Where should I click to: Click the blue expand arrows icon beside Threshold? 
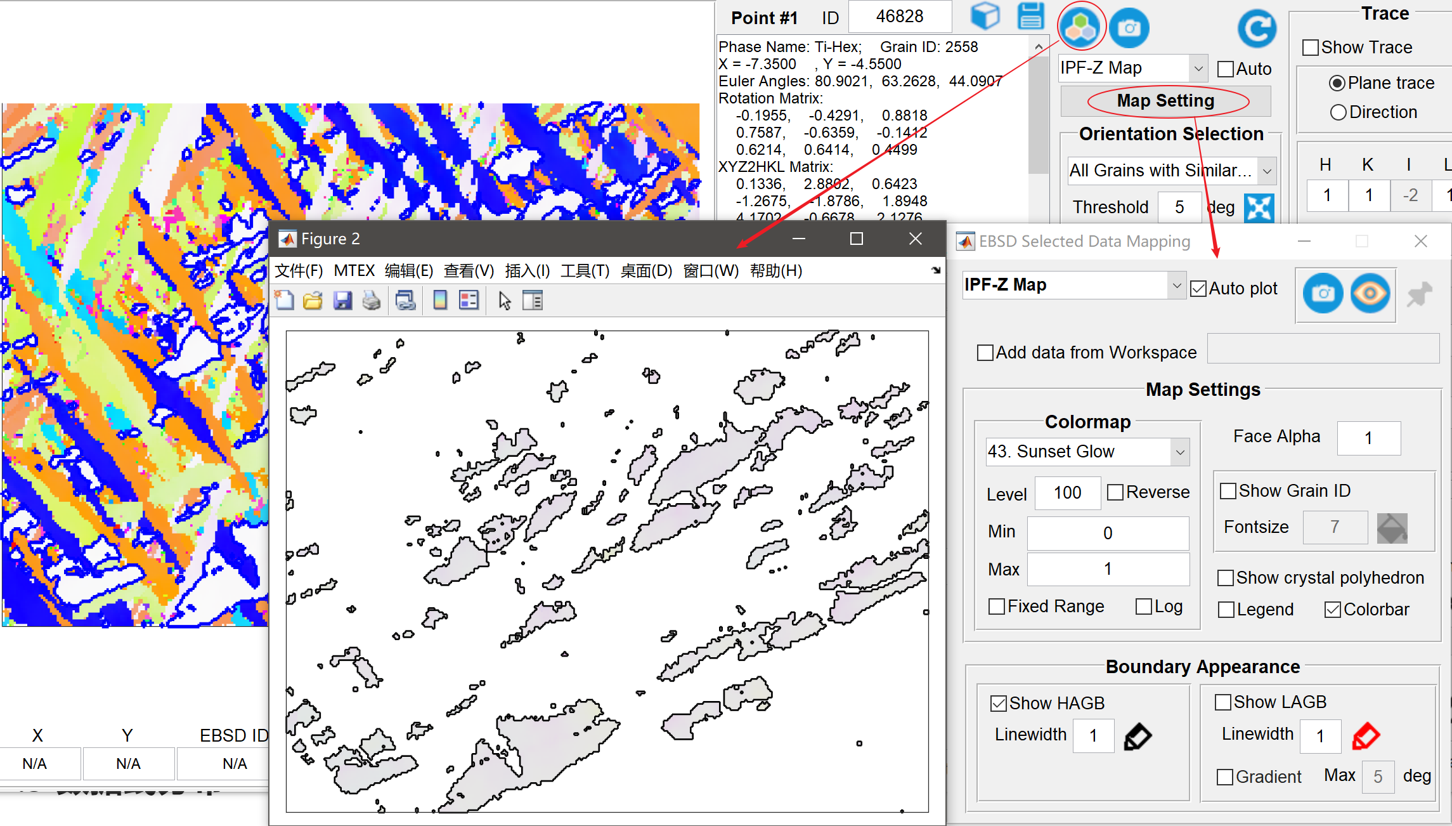click(x=1259, y=207)
